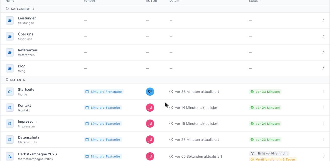330x161 pixels.
Task: Click the clock icon in Startseite row
Action: (x=171, y=91)
